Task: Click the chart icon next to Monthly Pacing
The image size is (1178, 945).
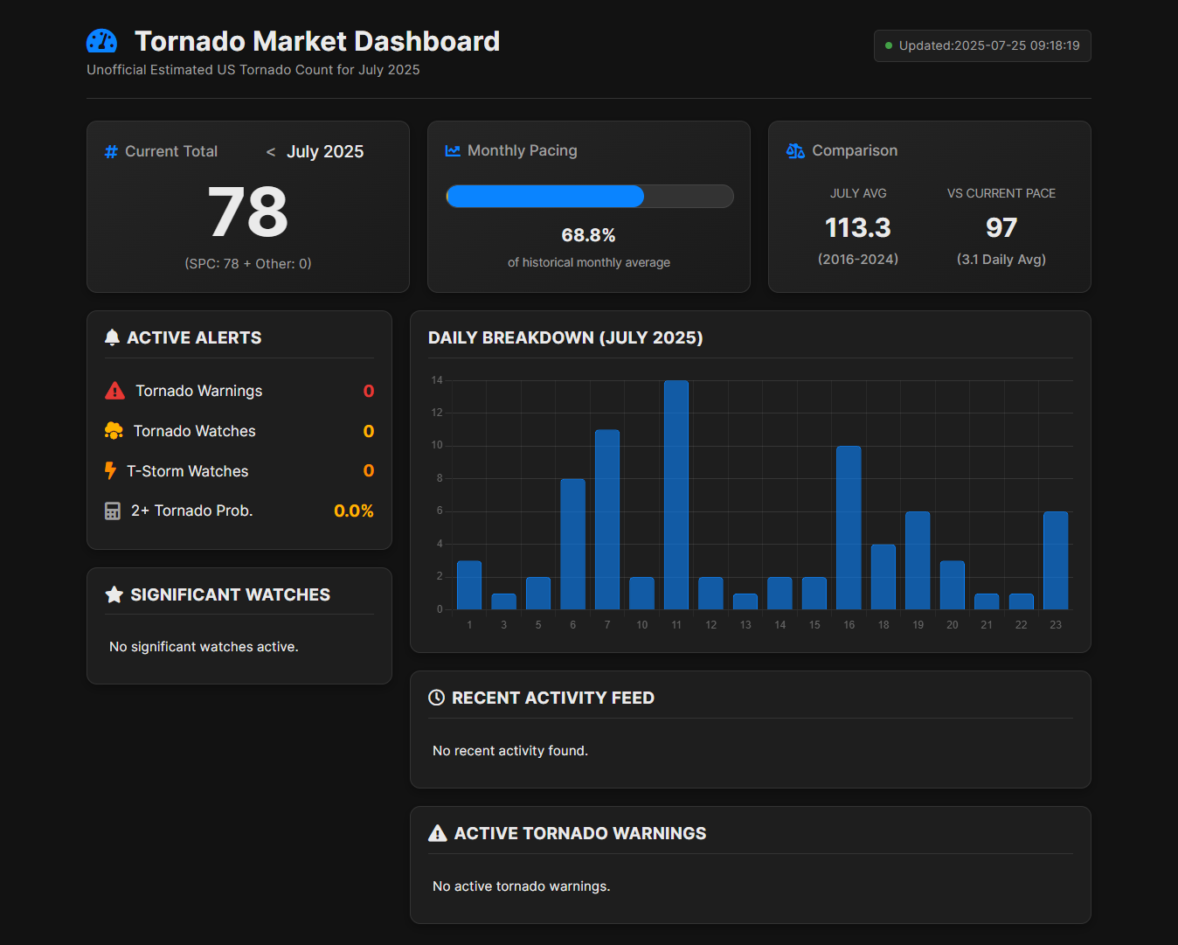Action: pyautogui.click(x=453, y=151)
